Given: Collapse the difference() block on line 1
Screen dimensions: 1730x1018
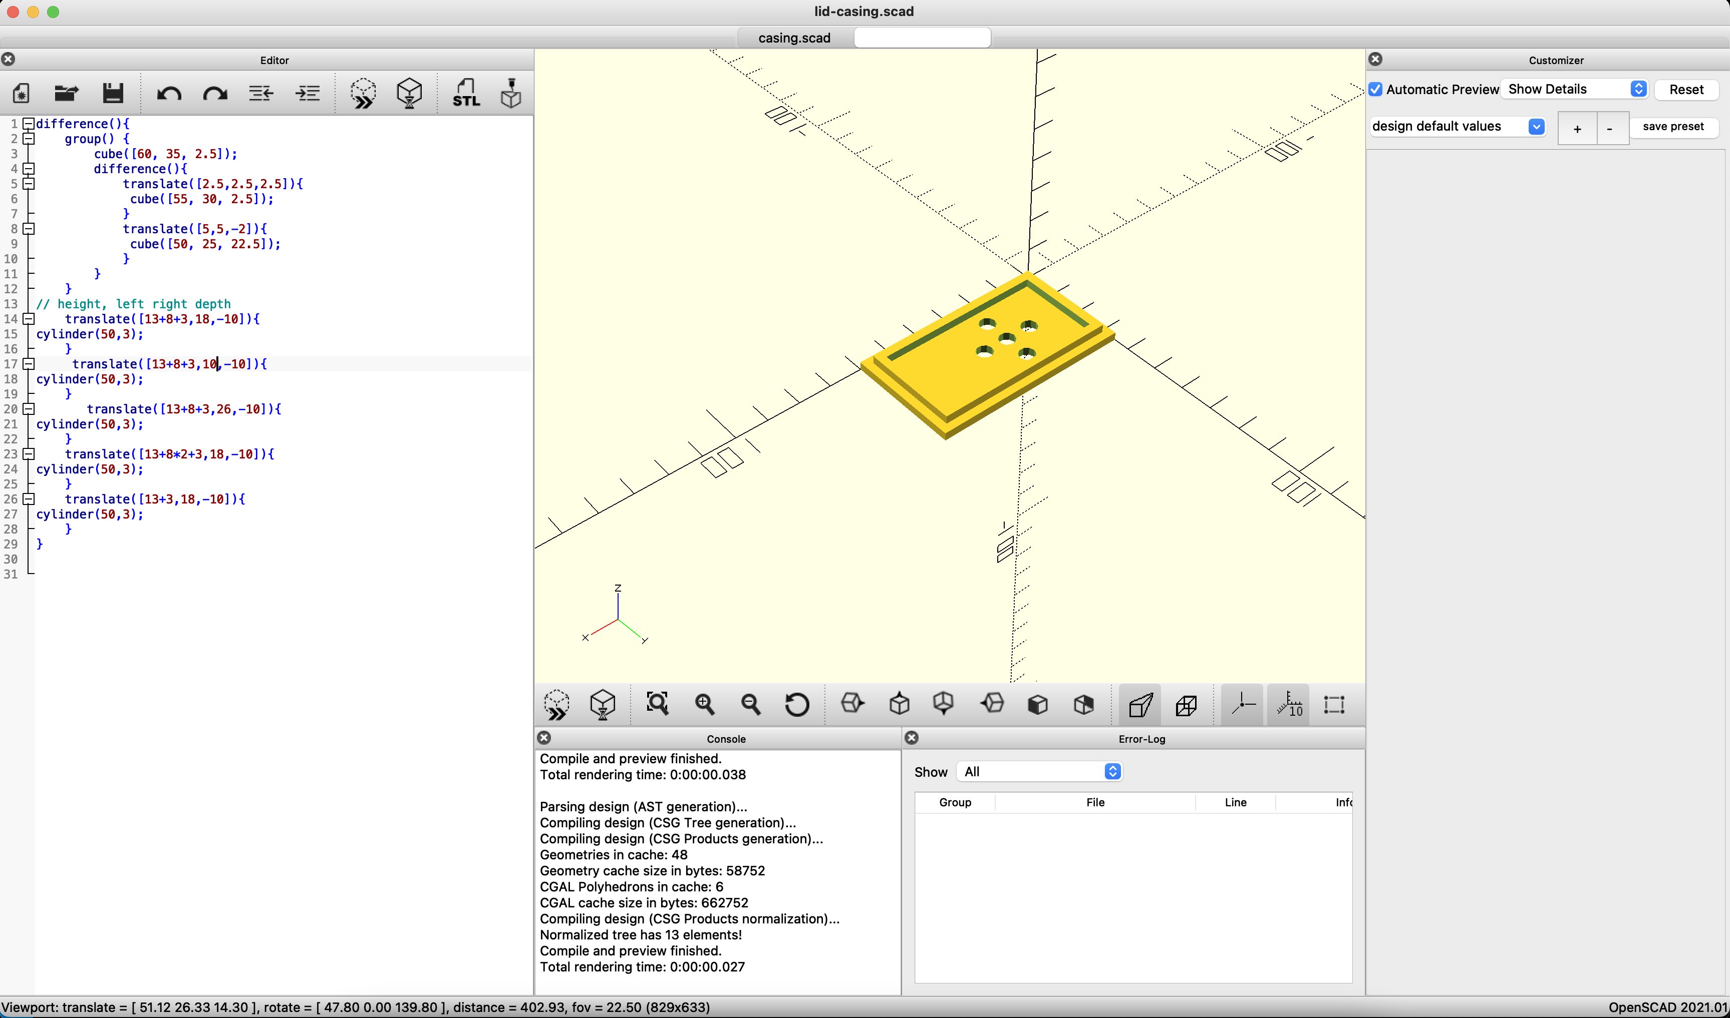Looking at the screenshot, I should point(29,124).
